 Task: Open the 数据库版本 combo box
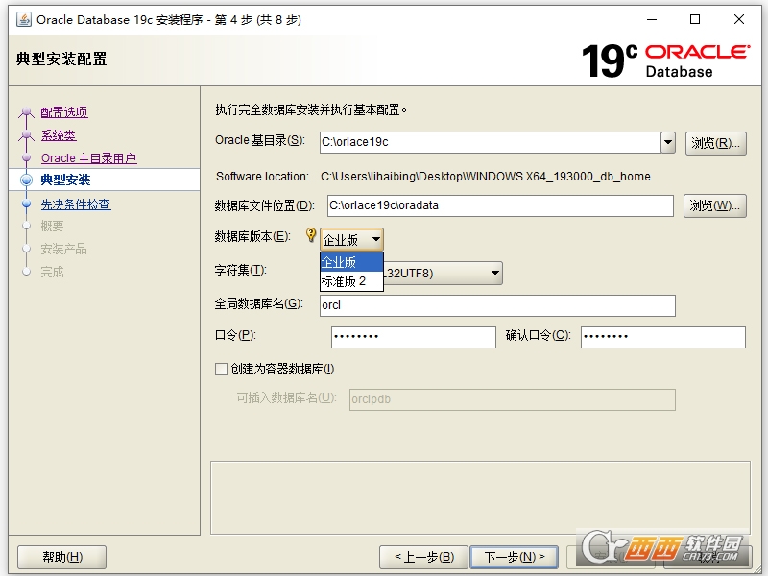pyautogui.click(x=351, y=239)
